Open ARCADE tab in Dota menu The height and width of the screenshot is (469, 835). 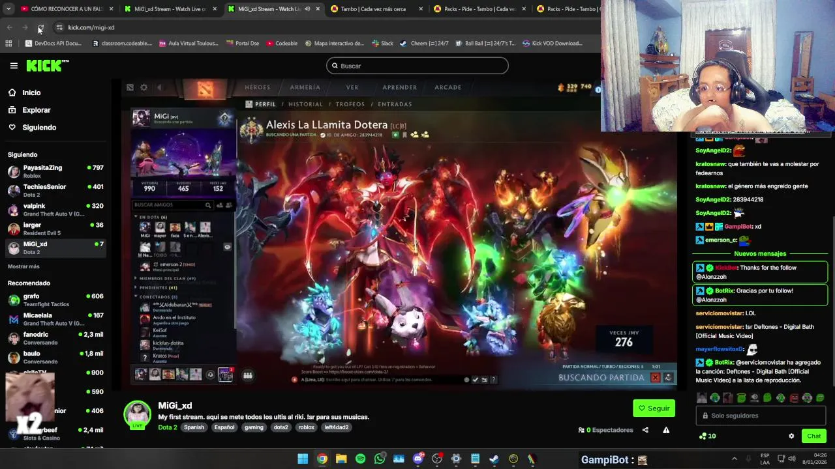click(x=448, y=87)
